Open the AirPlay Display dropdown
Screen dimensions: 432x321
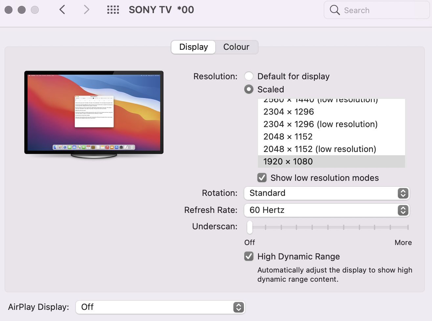[x=161, y=307]
